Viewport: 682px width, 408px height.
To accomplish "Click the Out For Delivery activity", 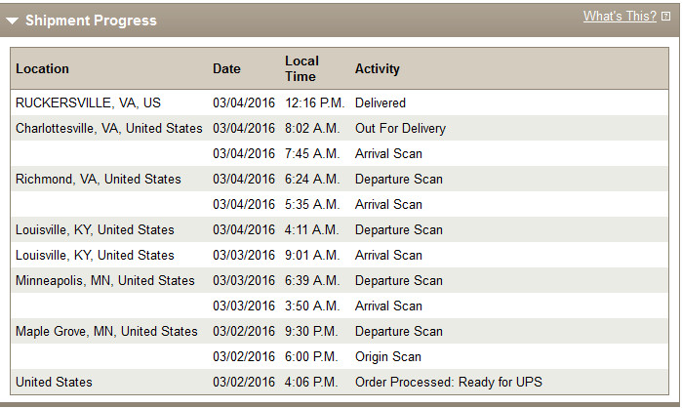I will (x=400, y=128).
